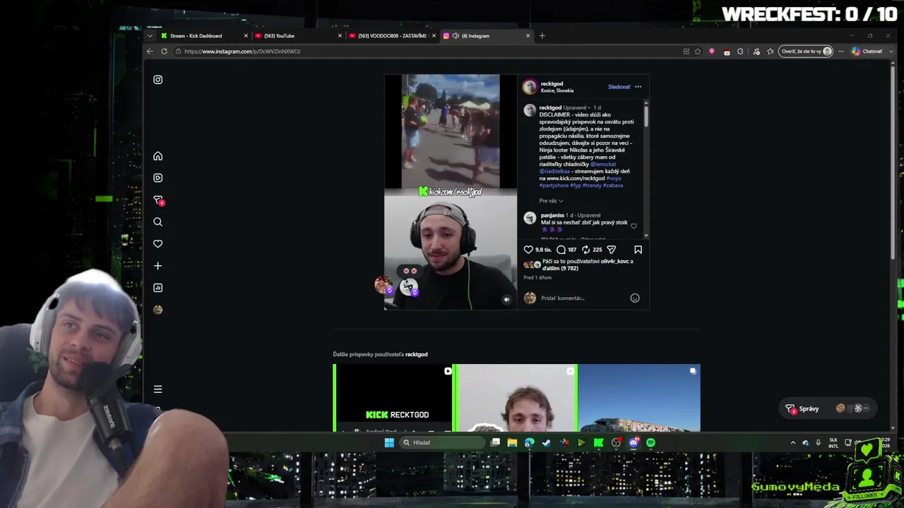Open the hamburger More menu in sidebar
Viewport: 904px width, 508px height.
[x=158, y=389]
